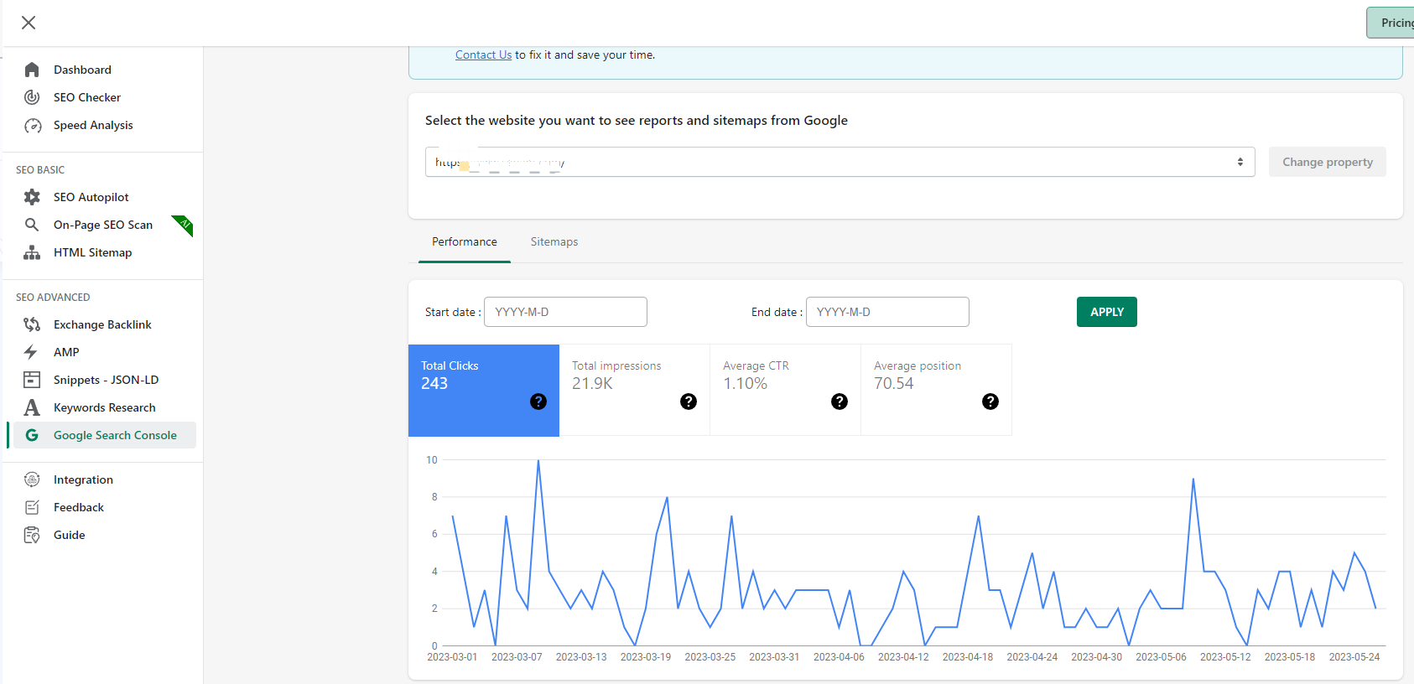Click the green badge beside On-Page SEO Scan
Image resolution: width=1414 pixels, height=684 pixels.
(184, 225)
